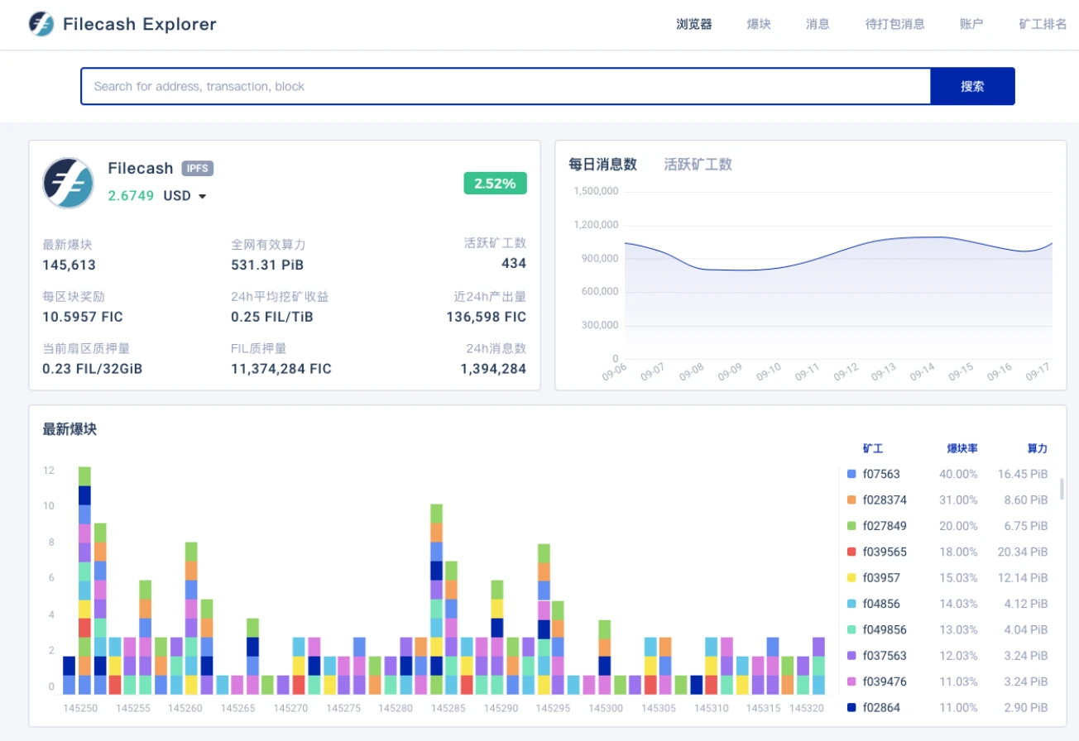Switch chart to 每日消息数 tab

point(602,164)
